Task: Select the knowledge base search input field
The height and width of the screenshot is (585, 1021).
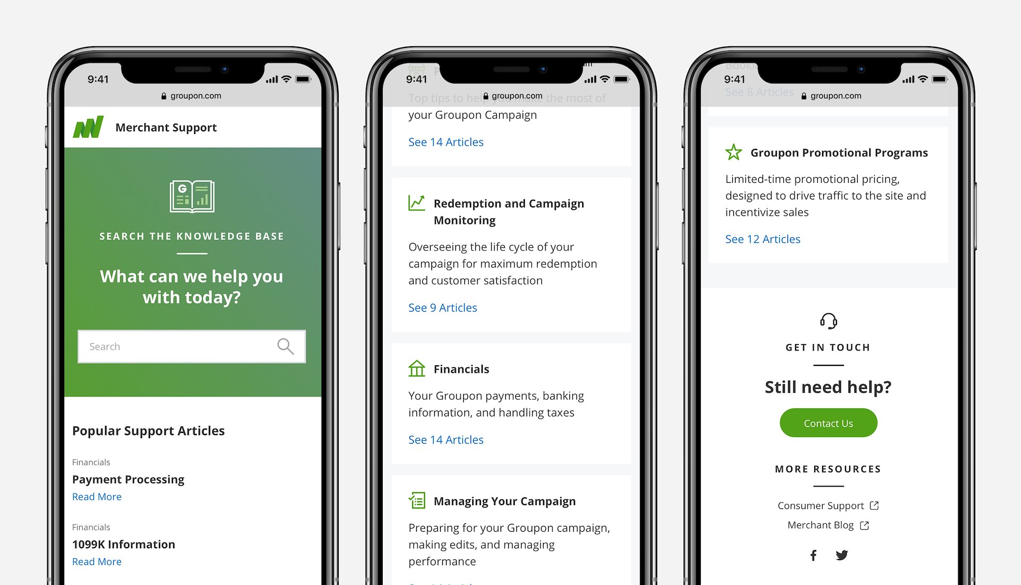Action: pyautogui.click(x=191, y=345)
